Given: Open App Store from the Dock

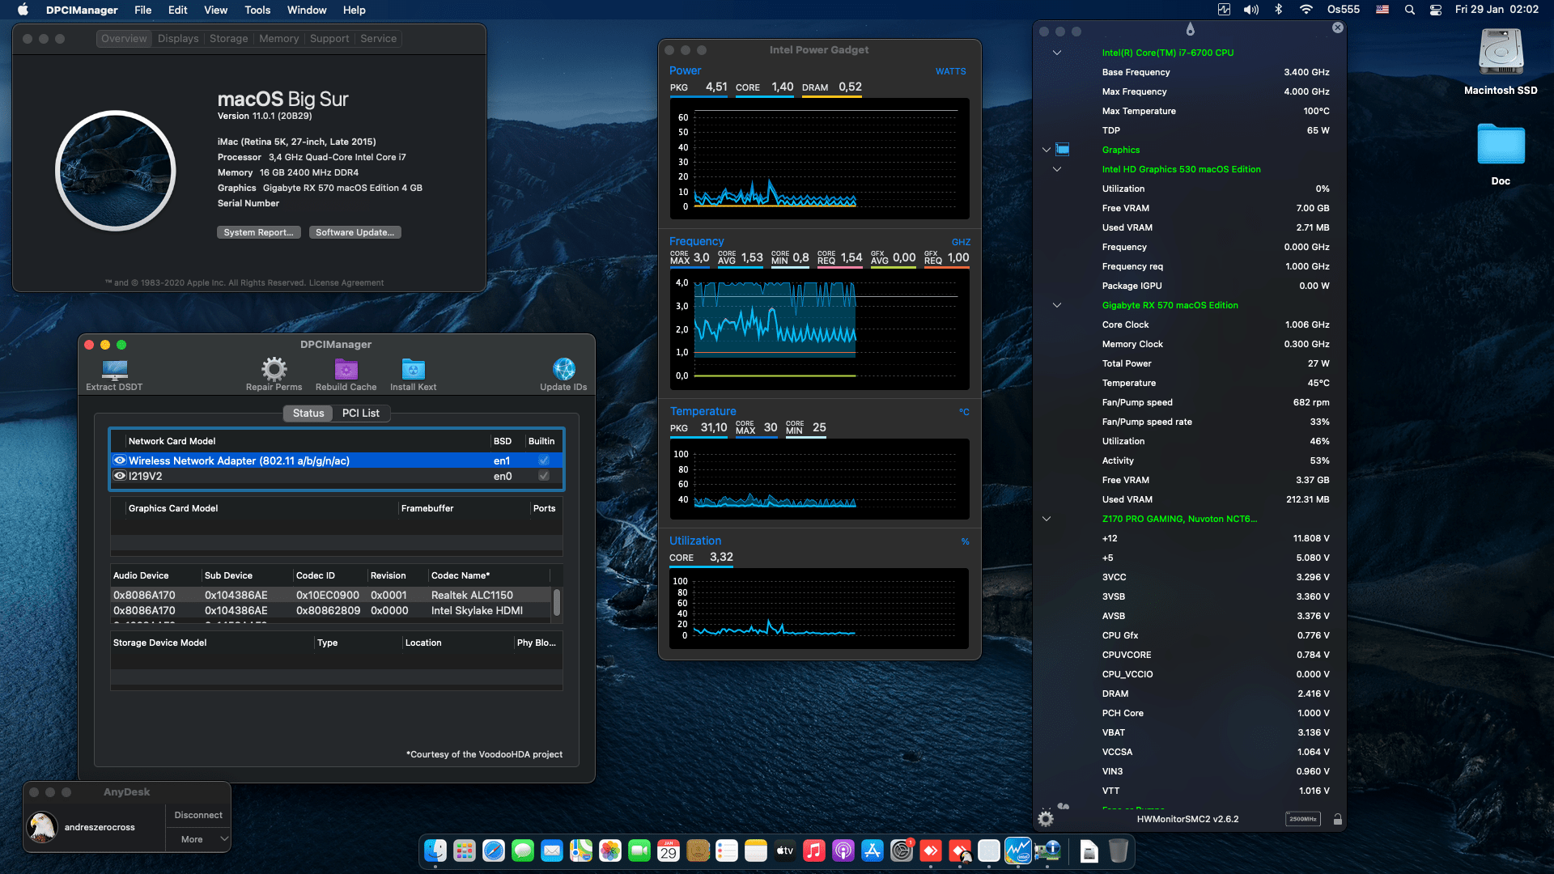Looking at the screenshot, I should click(x=873, y=851).
